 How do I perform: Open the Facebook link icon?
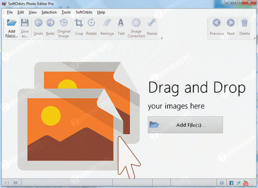pyautogui.click(x=231, y=183)
